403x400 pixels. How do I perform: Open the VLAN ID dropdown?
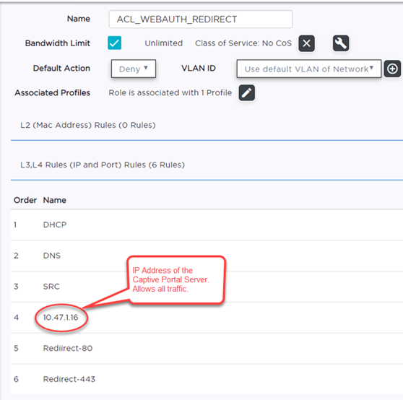308,69
